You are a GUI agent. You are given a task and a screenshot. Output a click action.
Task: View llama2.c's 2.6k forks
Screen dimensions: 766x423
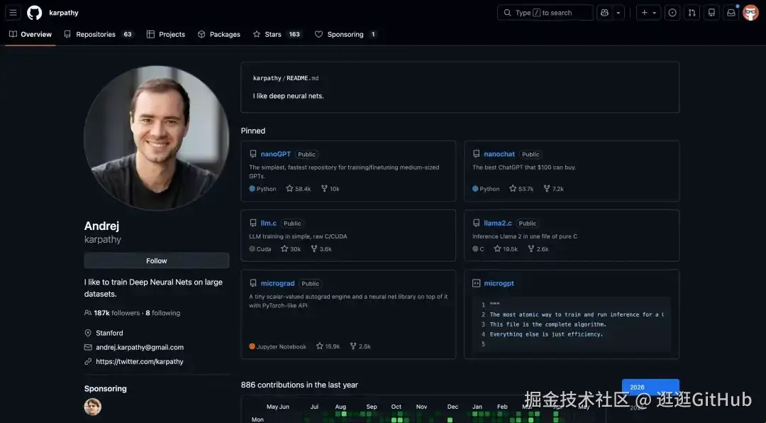click(538, 249)
